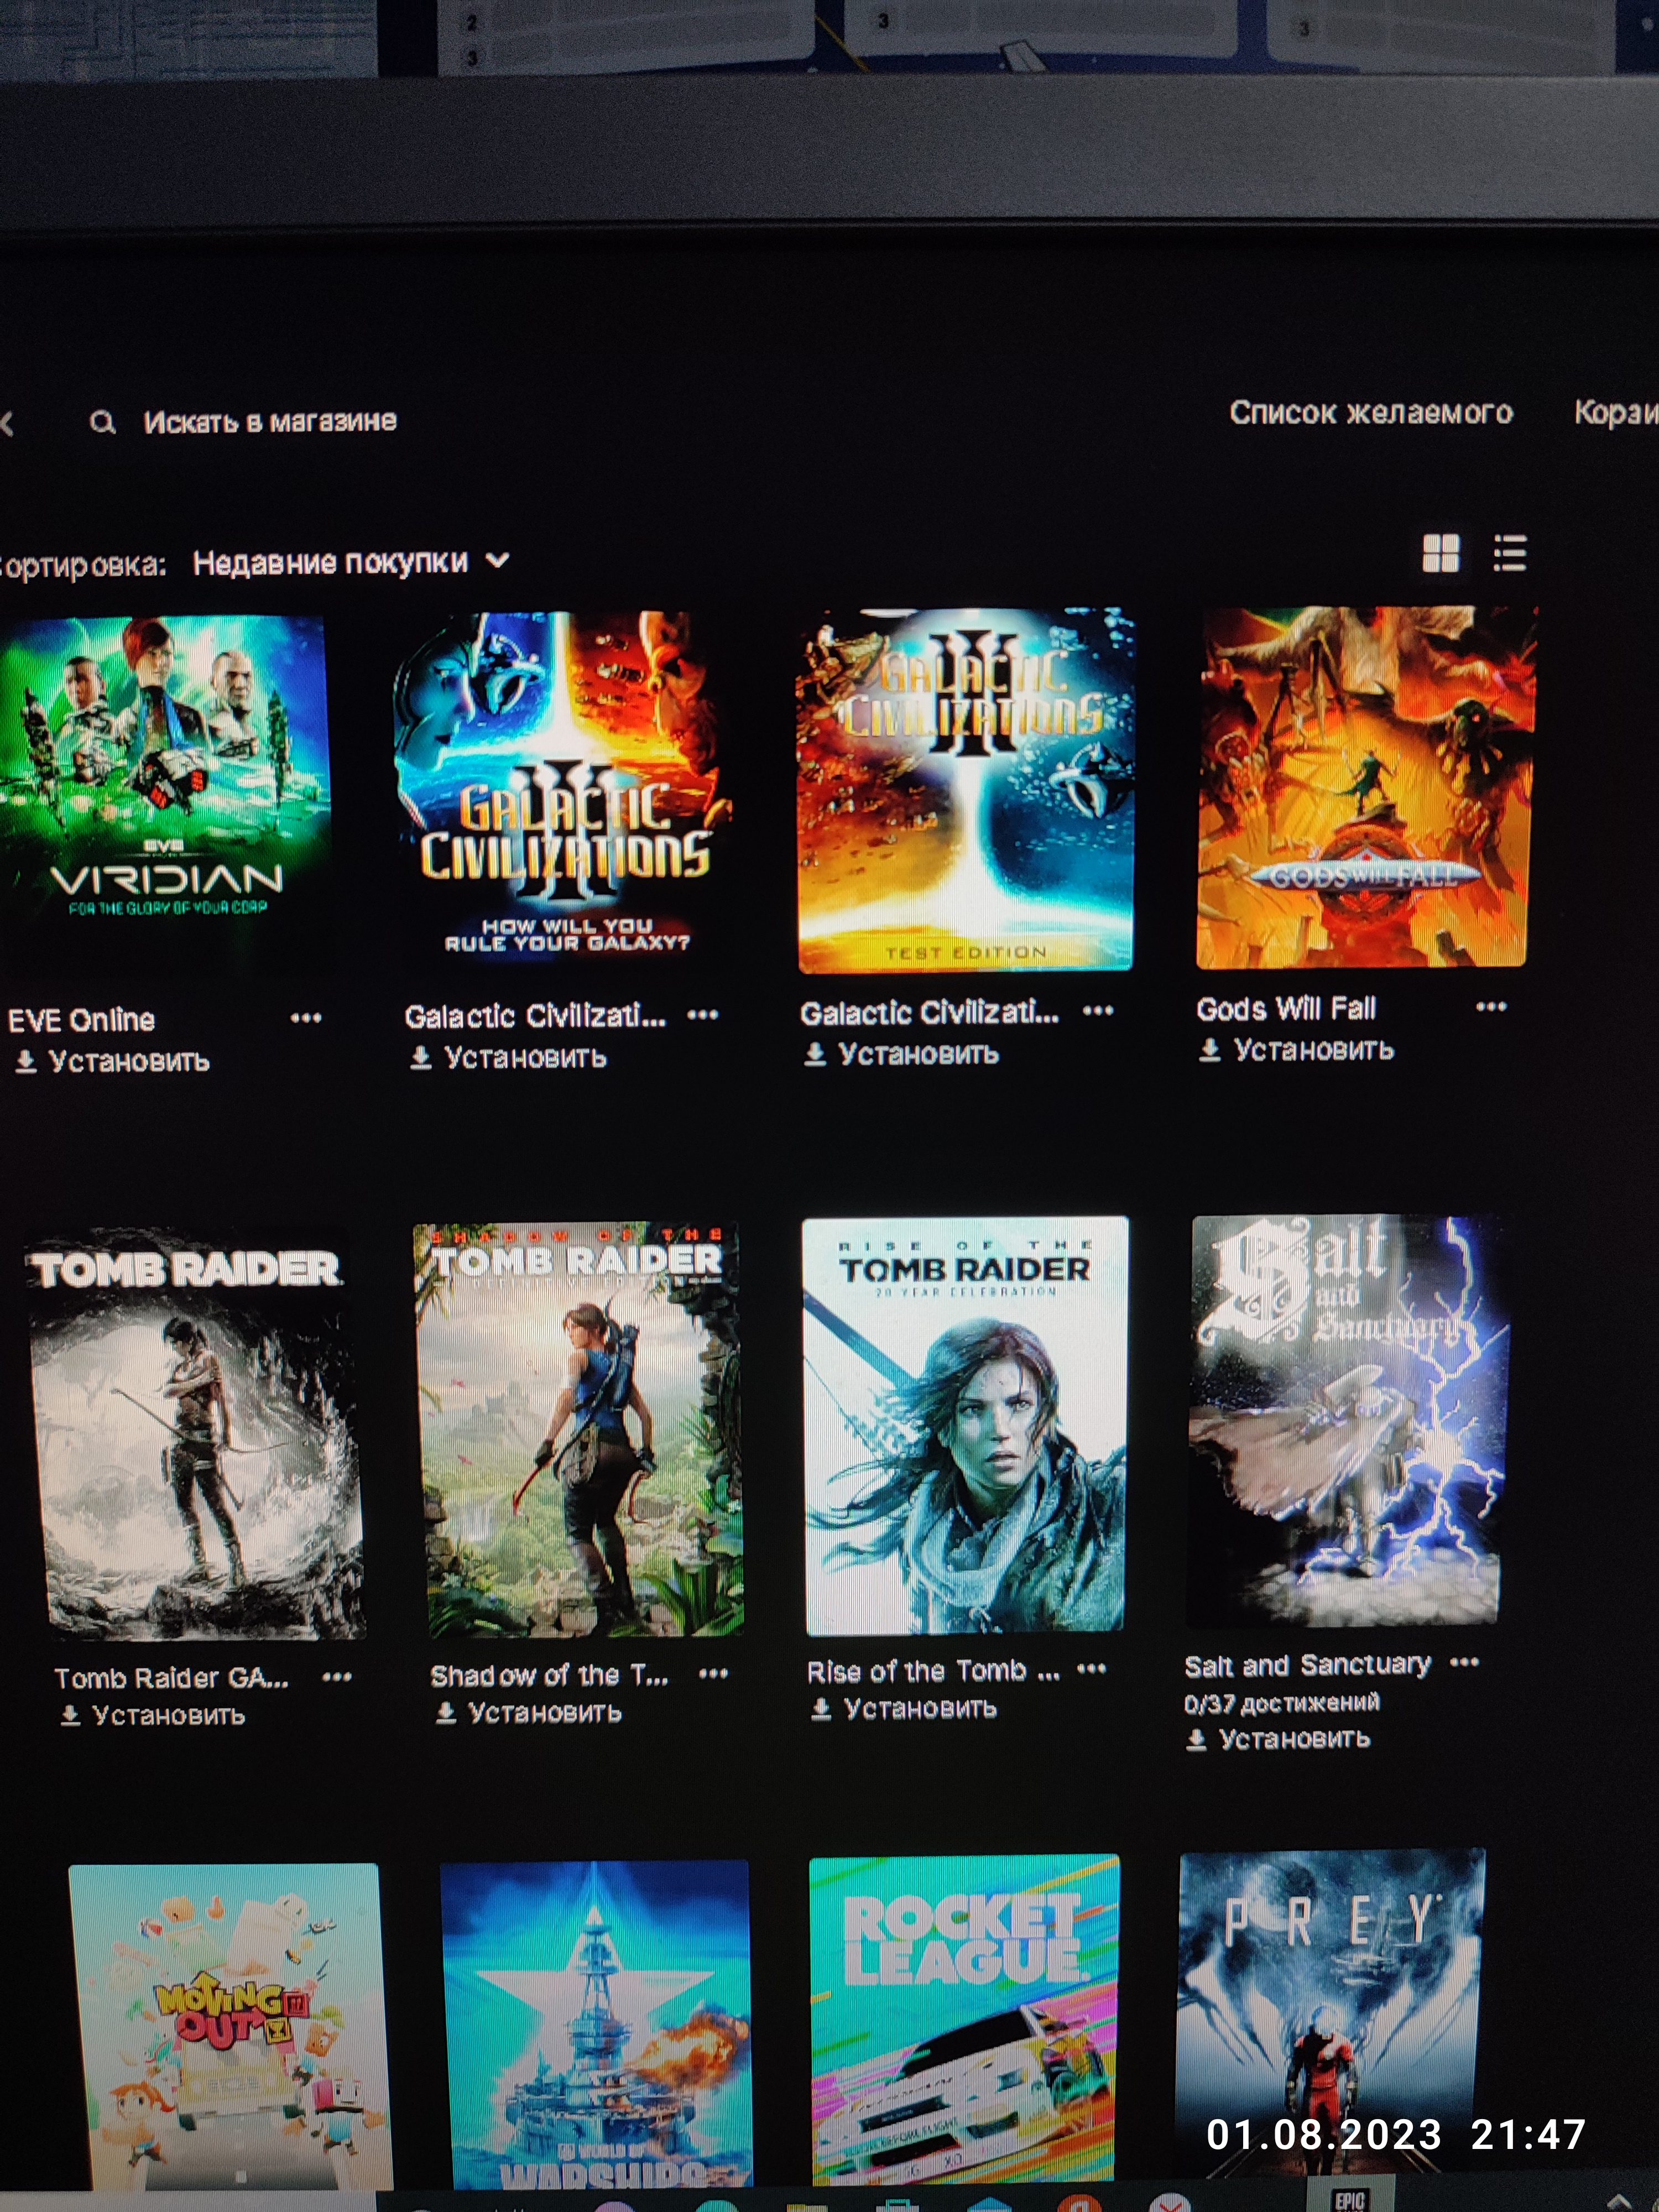Focus the Искать в магазине search field
1659x2212 pixels.
pyautogui.click(x=243, y=421)
